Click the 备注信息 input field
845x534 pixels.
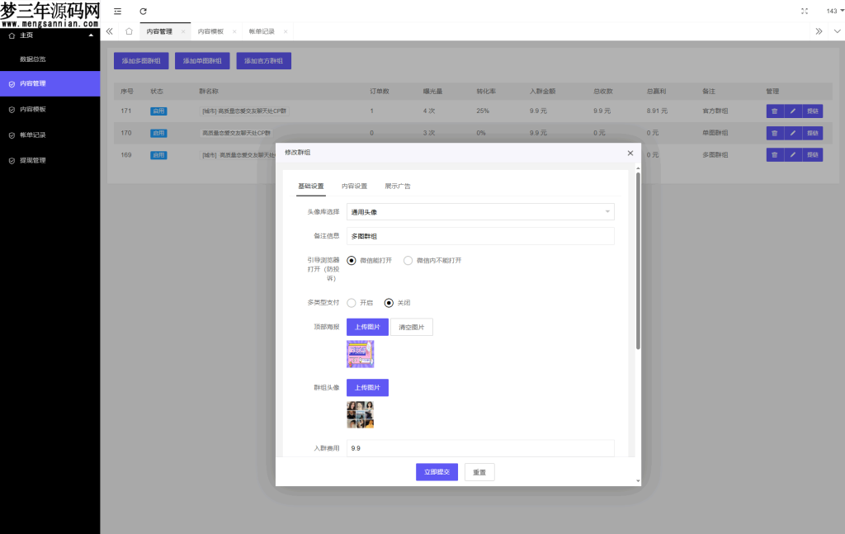click(x=480, y=237)
